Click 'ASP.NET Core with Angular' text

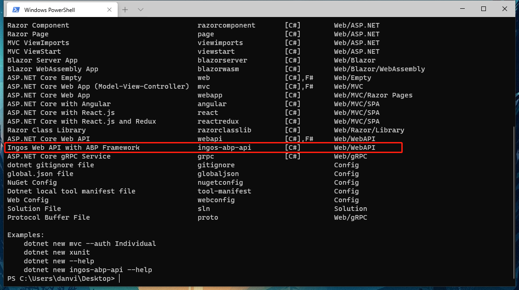pos(59,104)
